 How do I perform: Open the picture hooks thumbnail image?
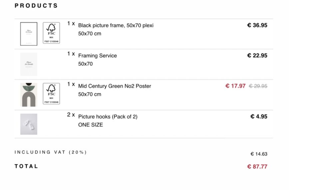pos(29,124)
